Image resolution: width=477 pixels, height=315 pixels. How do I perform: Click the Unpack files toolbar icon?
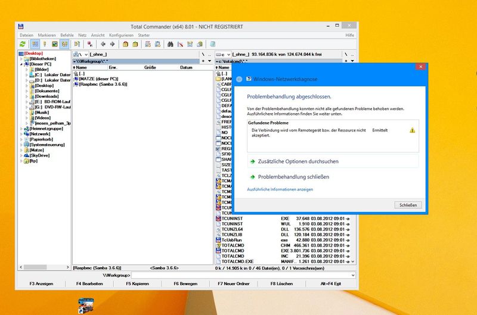[135, 44]
